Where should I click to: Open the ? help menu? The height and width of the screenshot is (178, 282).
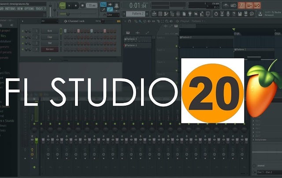point(45,9)
